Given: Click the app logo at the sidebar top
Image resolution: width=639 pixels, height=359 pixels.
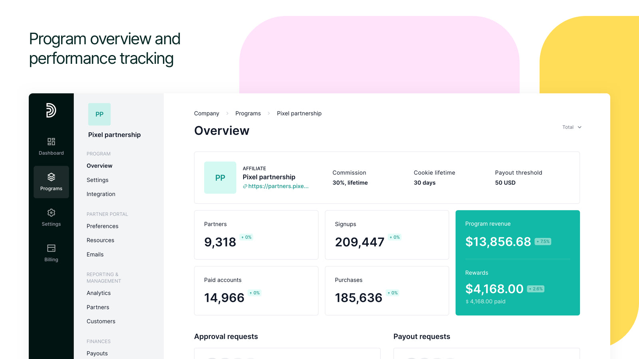Looking at the screenshot, I should point(51,110).
